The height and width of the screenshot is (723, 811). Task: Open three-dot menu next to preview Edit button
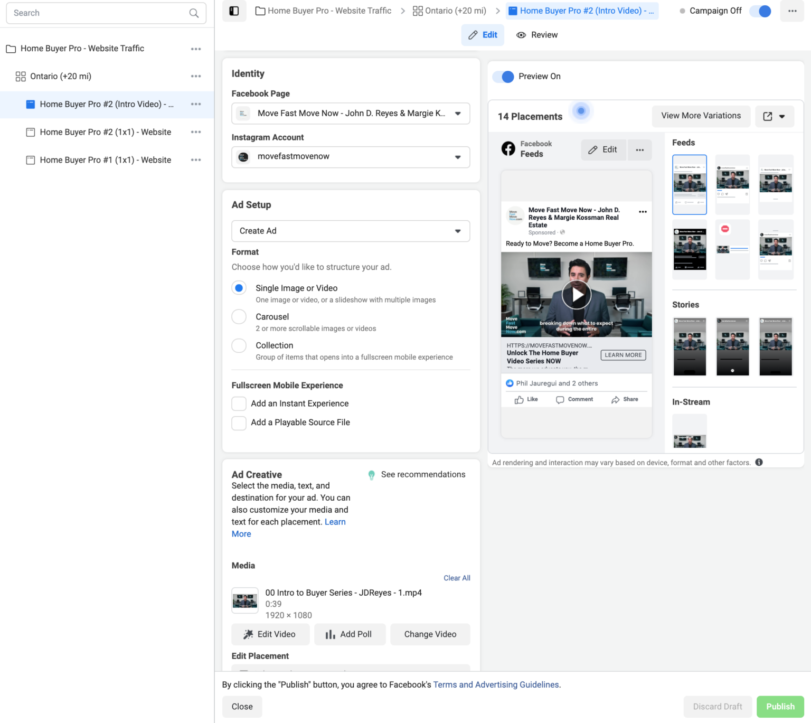pyautogui.click(x=639, y=150)
